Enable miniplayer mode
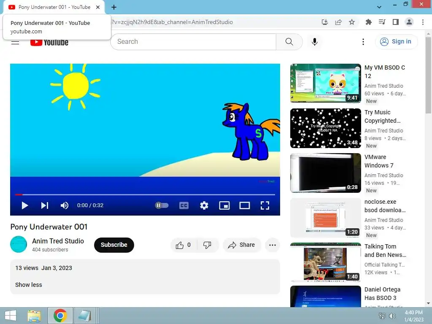432x324 pixels. 224,205
